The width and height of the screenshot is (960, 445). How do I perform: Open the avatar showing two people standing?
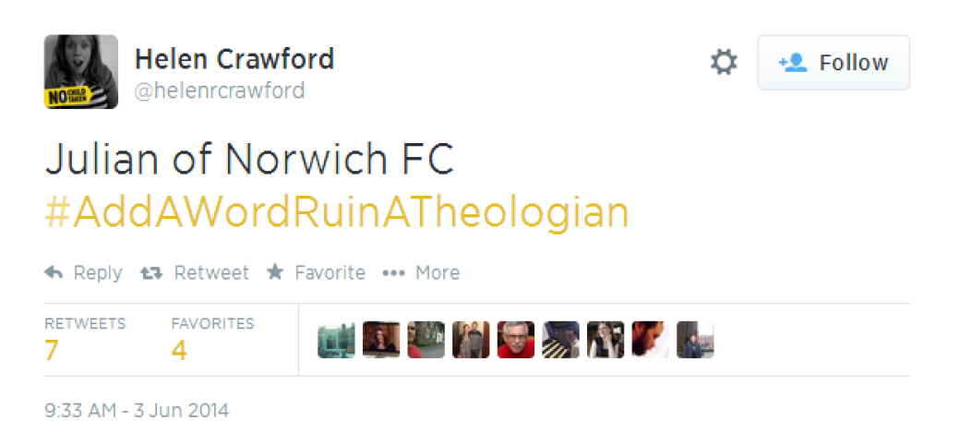471,340
